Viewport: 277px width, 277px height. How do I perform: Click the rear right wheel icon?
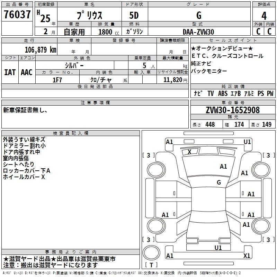[261, 226]
